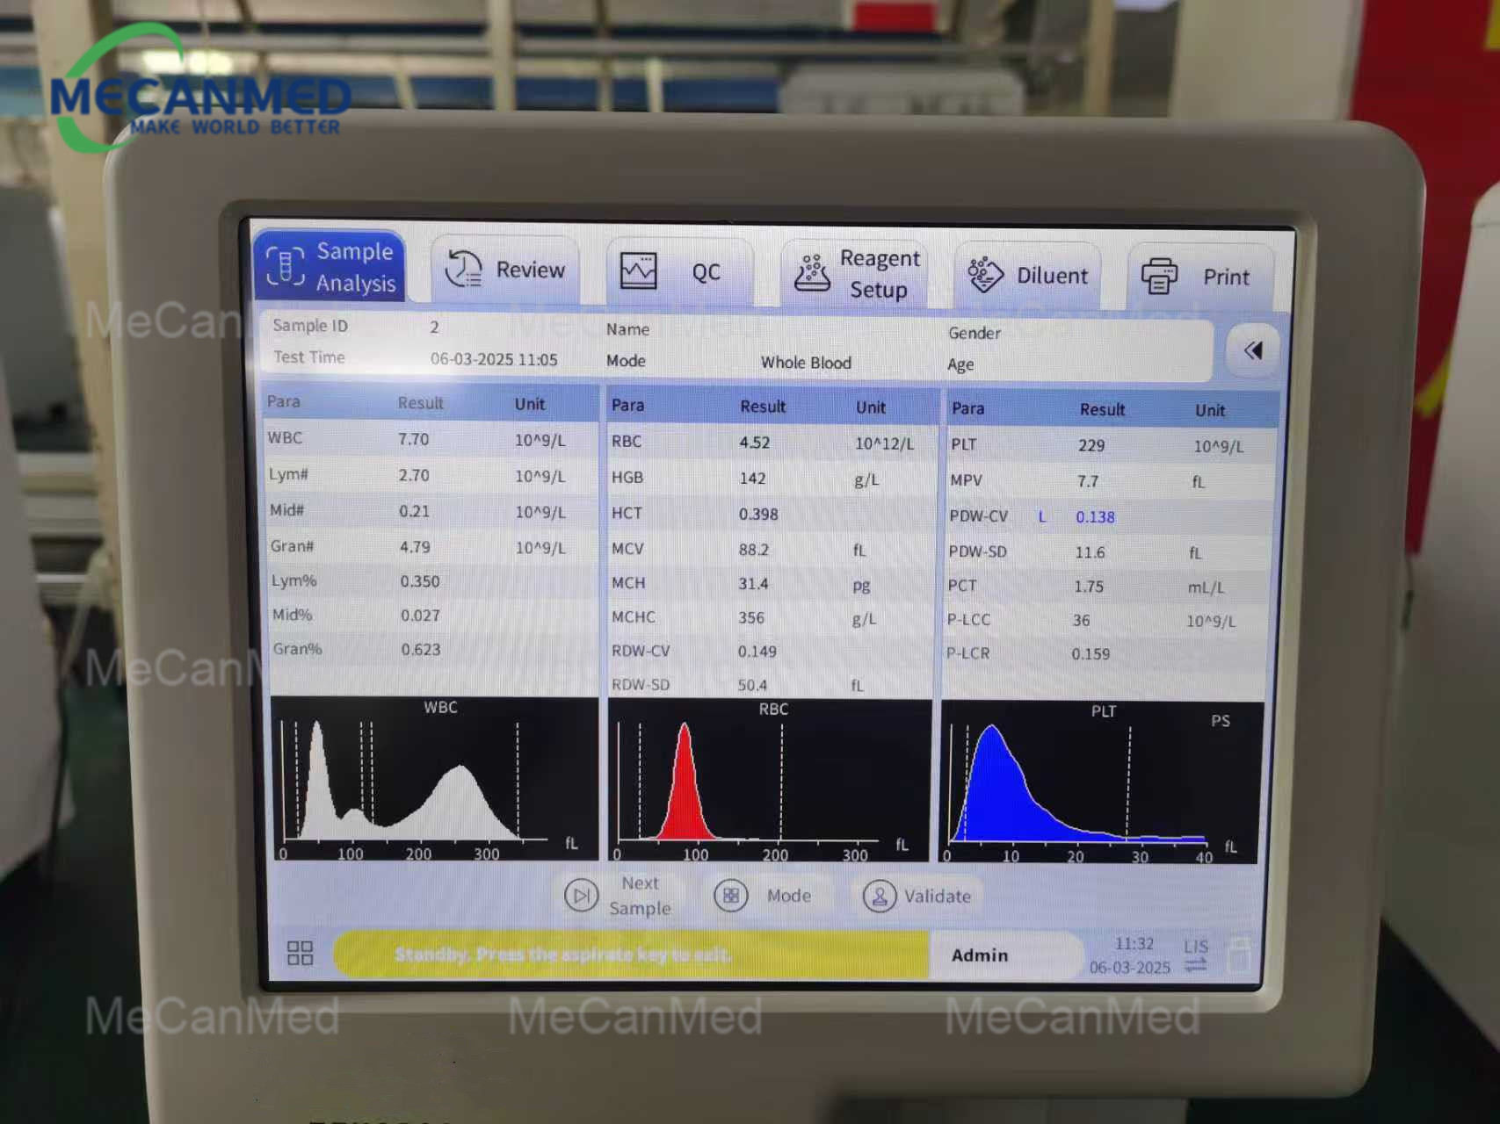1500x1124 pixels.
Task: Tap the Review clock history icon
Action: (x=463, y=270)
